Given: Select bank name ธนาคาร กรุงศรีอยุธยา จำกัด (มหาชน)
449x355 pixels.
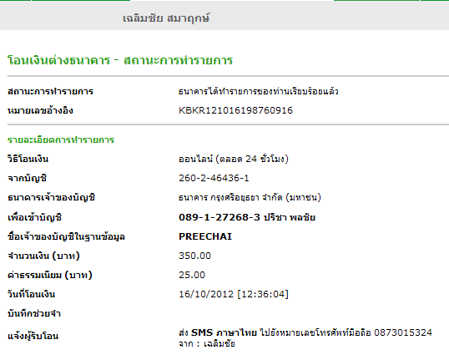Looking at the screenshot, I should pyautogui.click(x=250, y=197).
